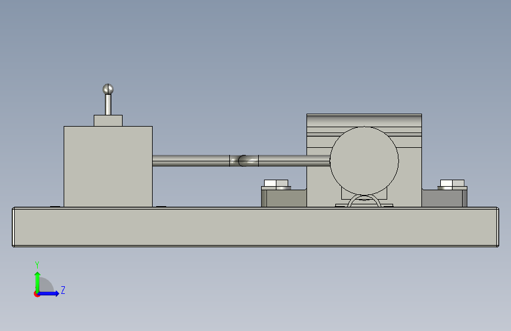Screen dimensions: 511x331
Task: Click the blue Z axis arrow
Action: (50, 293)
